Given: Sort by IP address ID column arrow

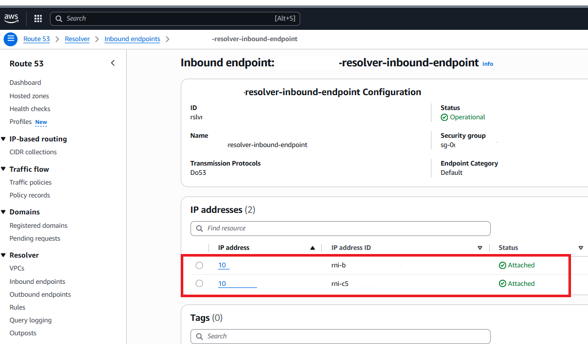Looking at the screenshot, I should [x=480, y=248].
